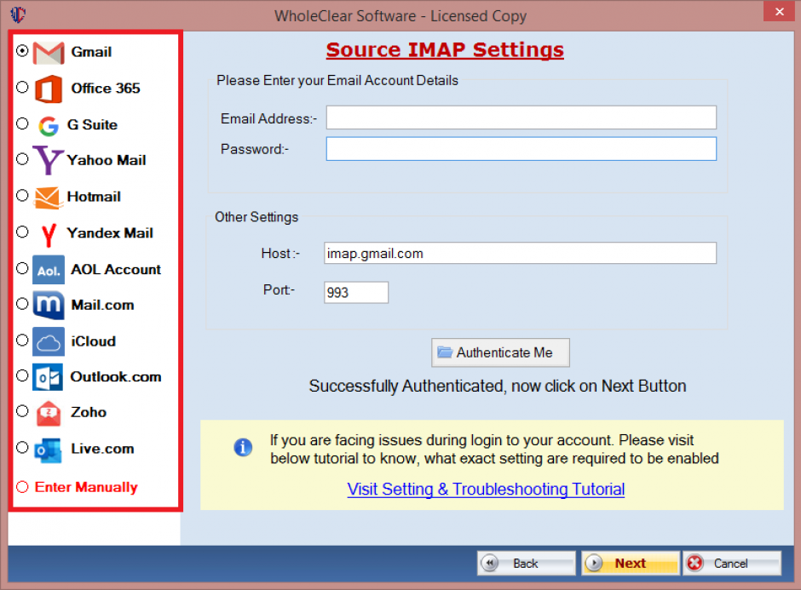Select the Enter Manually radio button
The height and width of the screenshot is (590, 801).
[22, 487]
